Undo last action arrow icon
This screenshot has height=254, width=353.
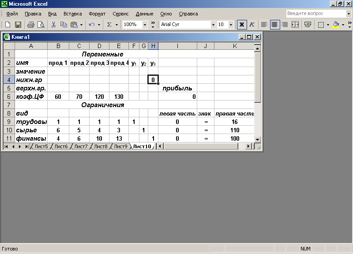92,25
